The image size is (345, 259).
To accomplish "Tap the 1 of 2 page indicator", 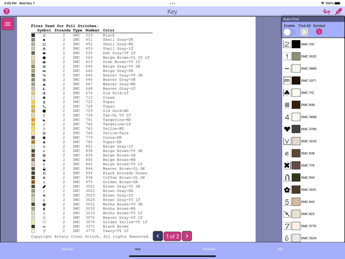I will [x=172, y=236].
